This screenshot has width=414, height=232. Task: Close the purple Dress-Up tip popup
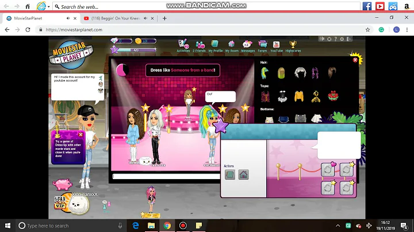[x=81, y=134]
